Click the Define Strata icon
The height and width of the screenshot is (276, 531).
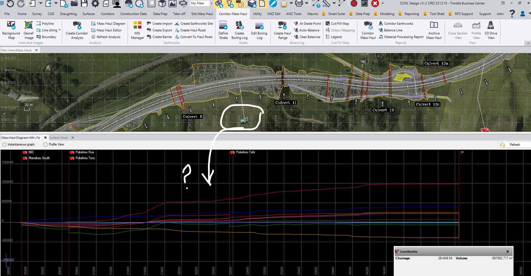click(x=223, y=26)
